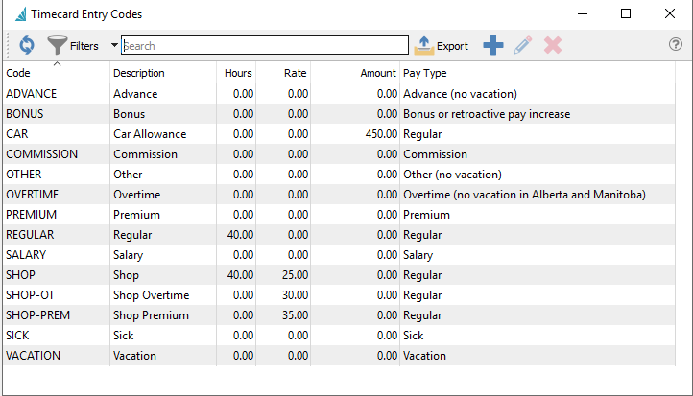Image resolution: width=693 pixels, height=396 pixels.
Task: Click the Export button label
Action: coord(452,46)
